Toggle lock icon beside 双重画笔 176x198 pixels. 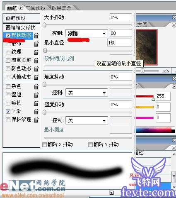click(36, 61)
